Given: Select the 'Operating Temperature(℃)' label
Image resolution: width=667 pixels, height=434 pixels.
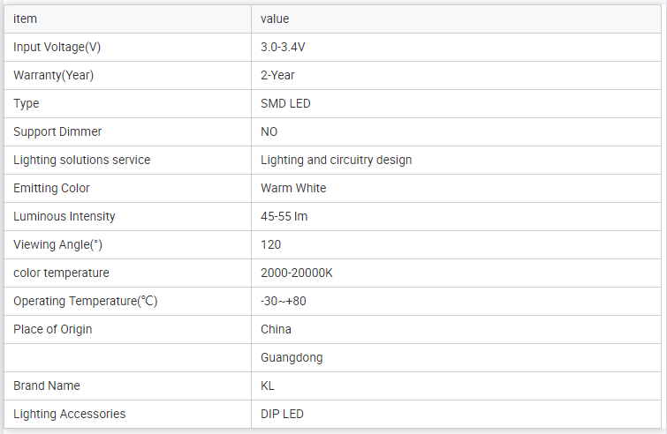Looking at the screenshot, I should (x=85, y=301).
